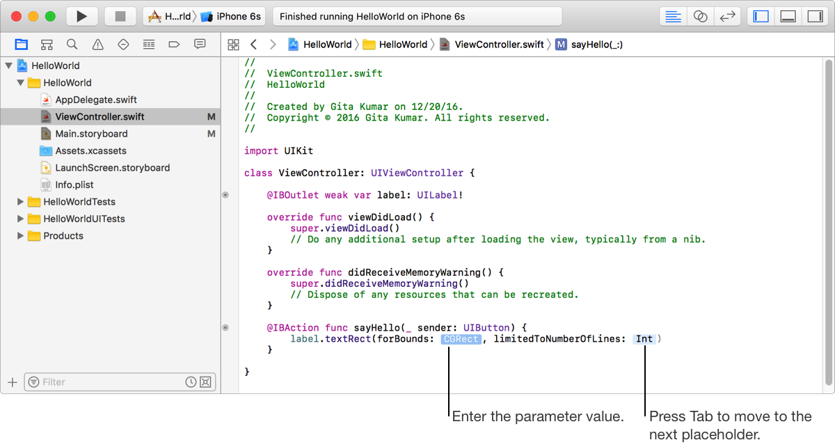Image resolution: width=835 pixels, height=447 pixels.
Task: Select ViewController.swift in navigator
Action: pos(110,117)
